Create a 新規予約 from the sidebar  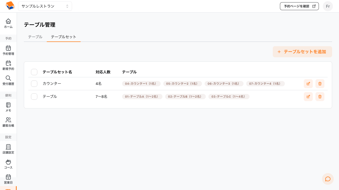[x=8, y=65]
